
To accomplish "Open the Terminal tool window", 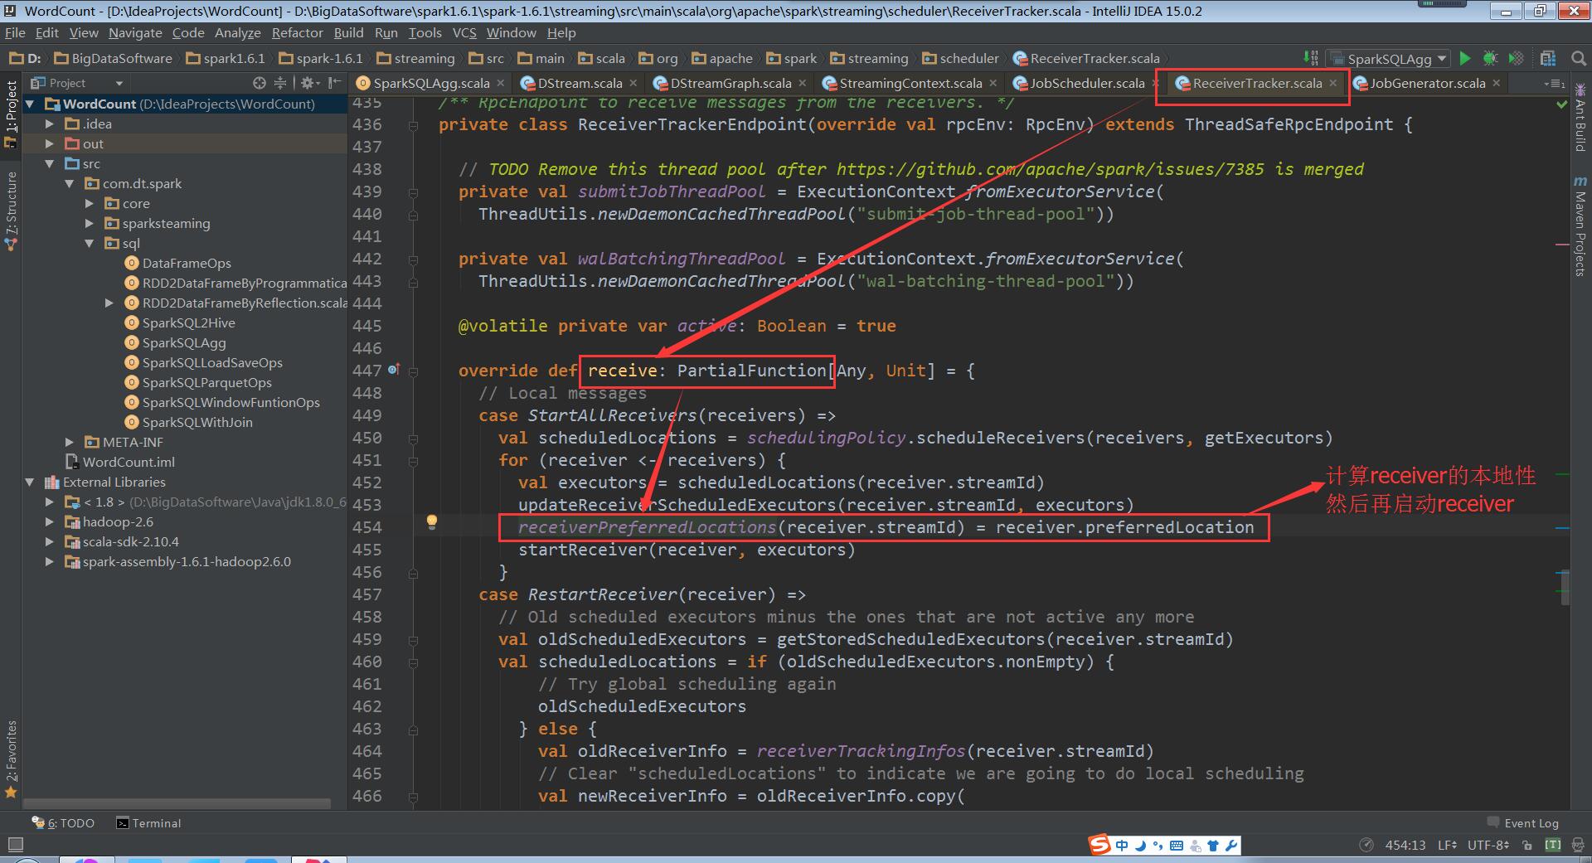I will pos(148,823).
